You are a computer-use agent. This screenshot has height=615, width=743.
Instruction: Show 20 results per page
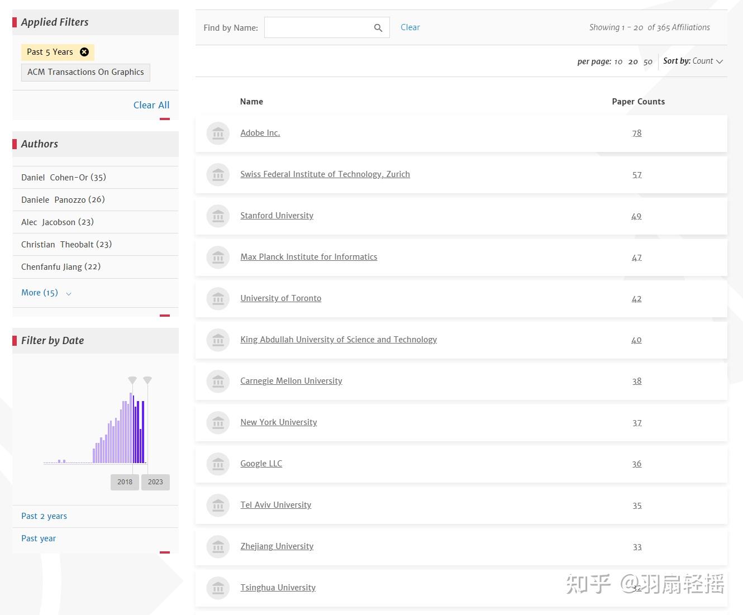coord(633,61)
